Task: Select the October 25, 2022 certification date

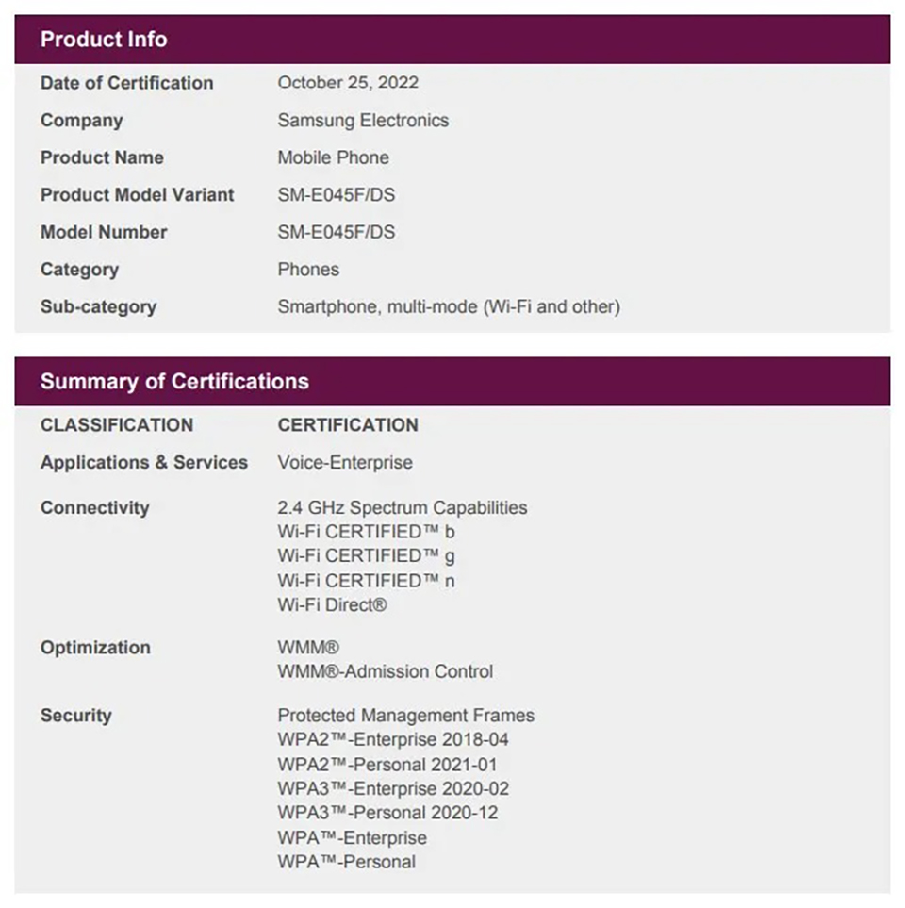Action: coord(348,83)
